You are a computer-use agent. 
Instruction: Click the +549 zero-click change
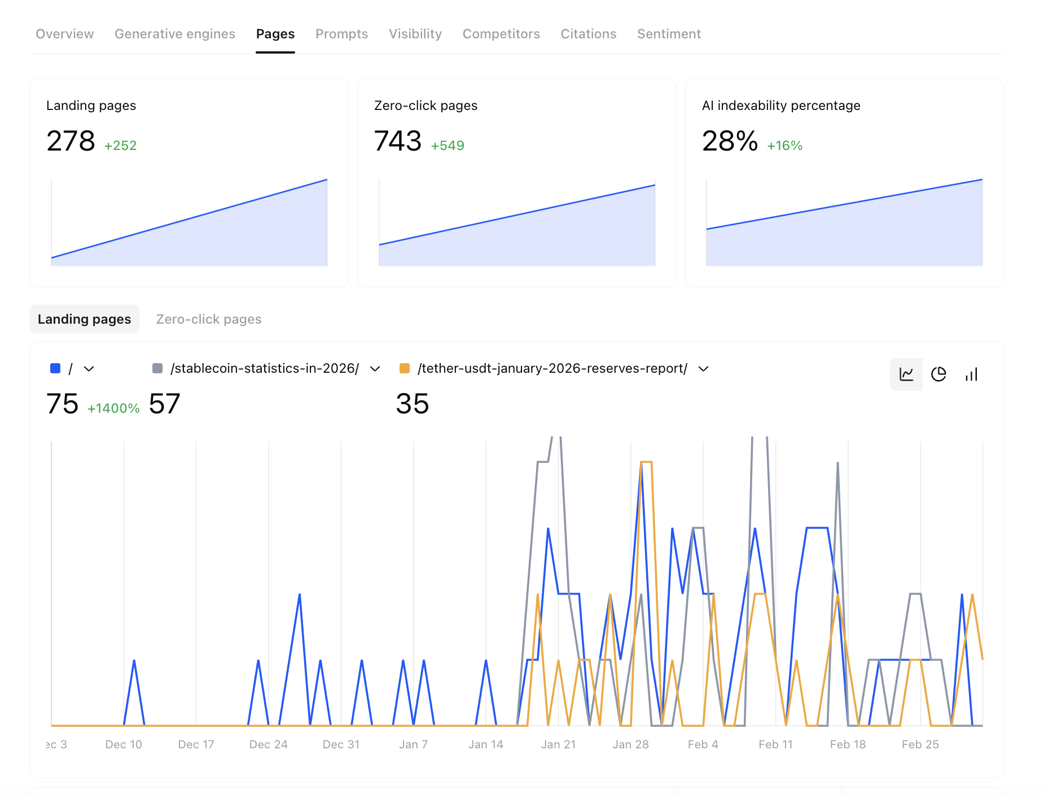[448, 145]
